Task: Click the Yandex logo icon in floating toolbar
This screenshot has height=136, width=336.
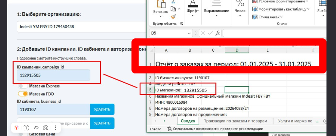Action: pyautogui.click(x=16, y=128)
